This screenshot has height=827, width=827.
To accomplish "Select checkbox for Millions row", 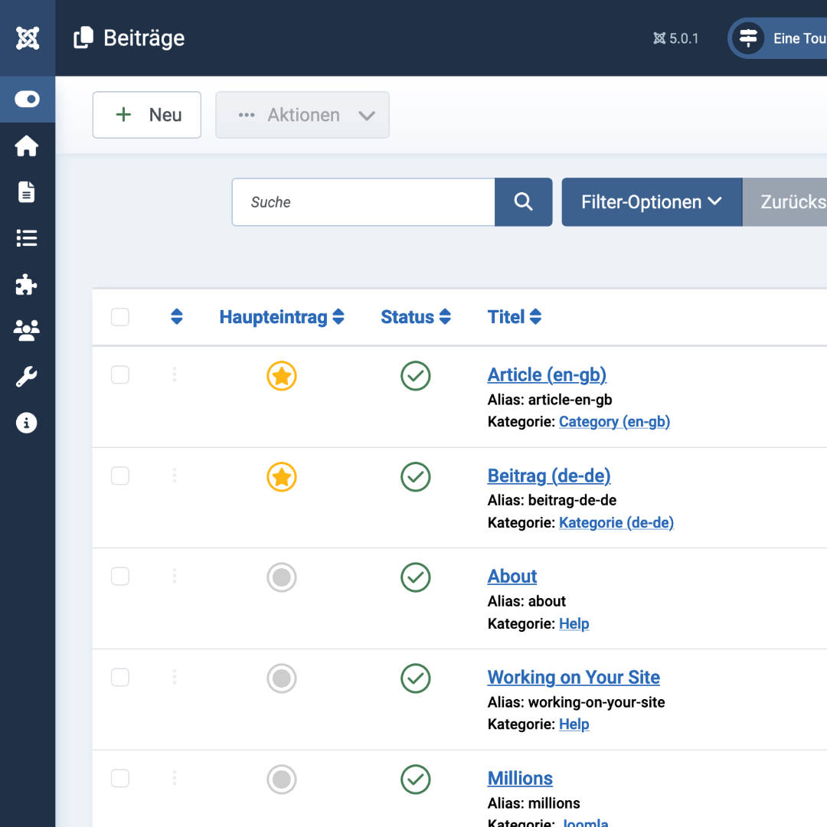I will pyautogui.click(x=120, y=778).
